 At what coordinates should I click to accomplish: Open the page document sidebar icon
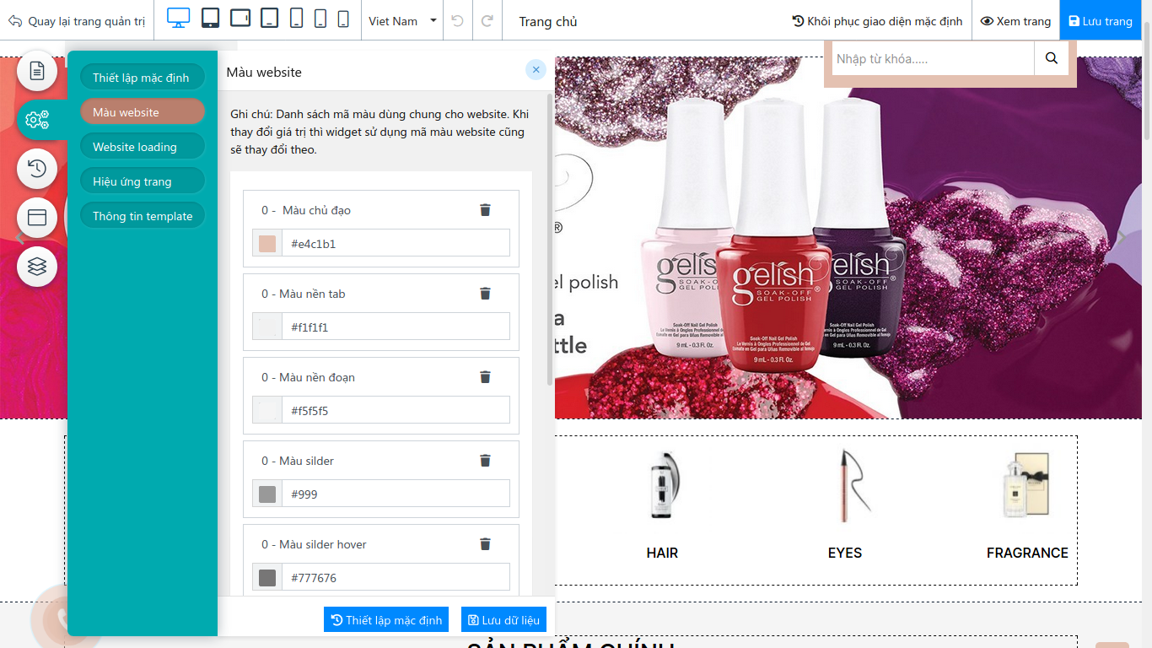[37, 71]
